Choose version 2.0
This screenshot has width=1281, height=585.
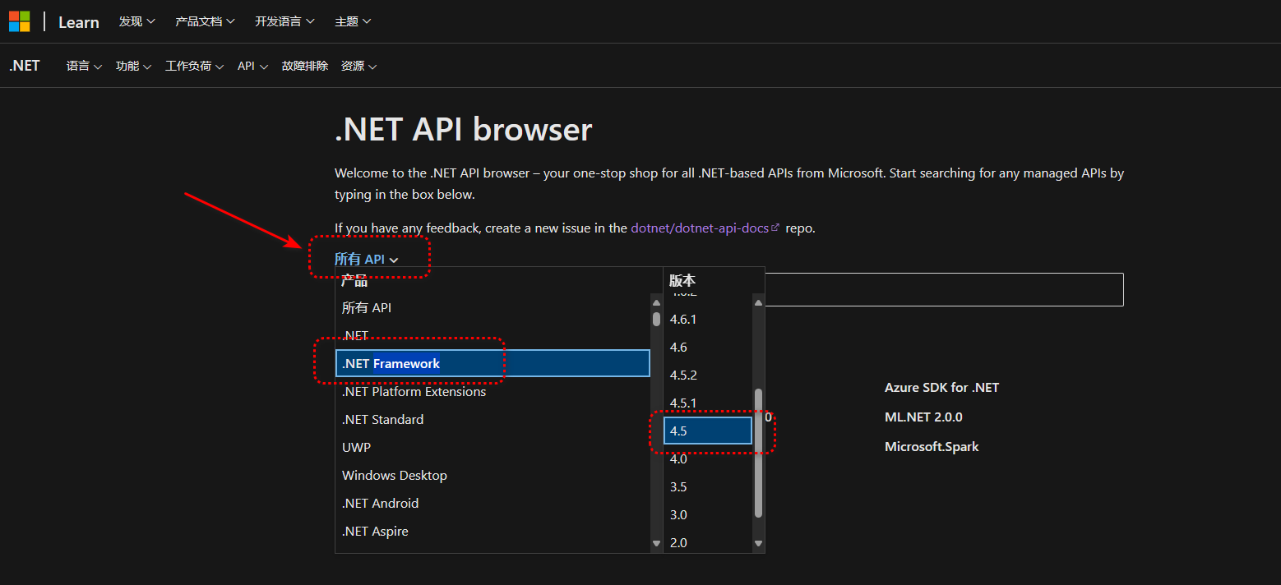click(708, 542)
